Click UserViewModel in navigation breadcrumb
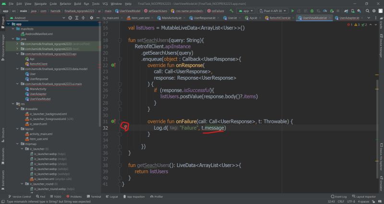The height and width of the screenshot is (204, 384). 128,11
